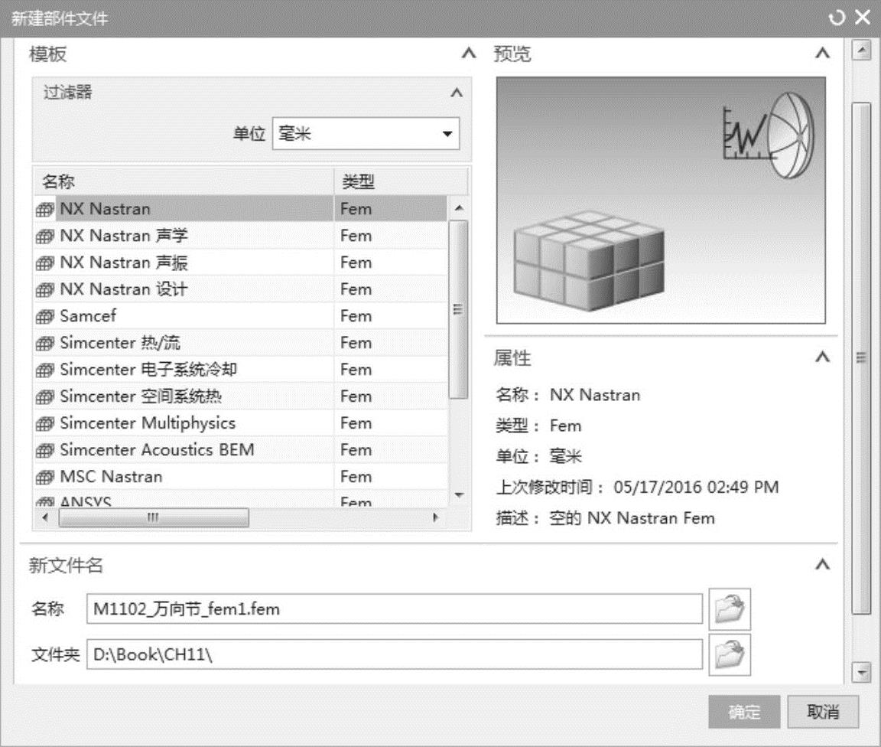Click the file name input field
Viewport: 881px width, 747px height.
pyautogui.click(x=395, y=609)
